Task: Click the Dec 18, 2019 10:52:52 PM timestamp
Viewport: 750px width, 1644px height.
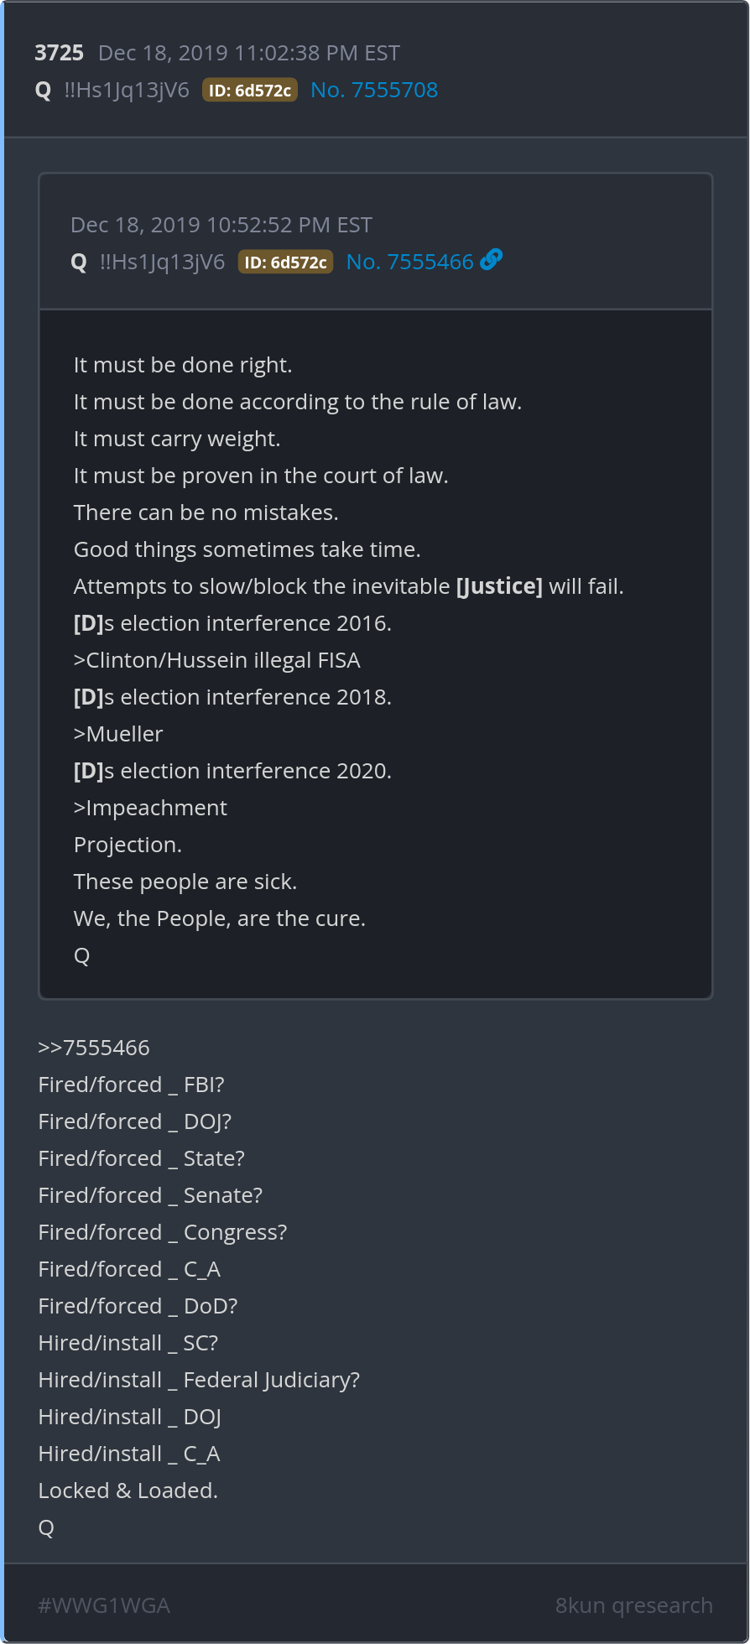Action: tap(221, 225)
